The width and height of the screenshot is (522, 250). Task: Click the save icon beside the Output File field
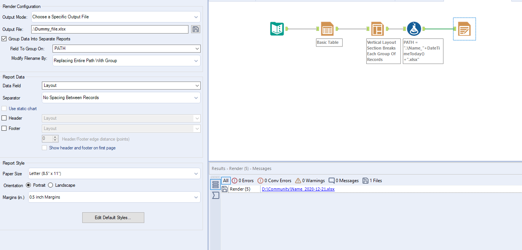(195, 29)
